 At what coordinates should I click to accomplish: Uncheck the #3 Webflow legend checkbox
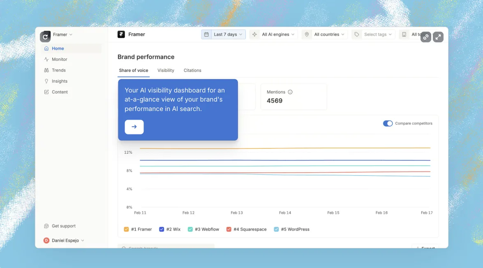[x=190, y=229]
